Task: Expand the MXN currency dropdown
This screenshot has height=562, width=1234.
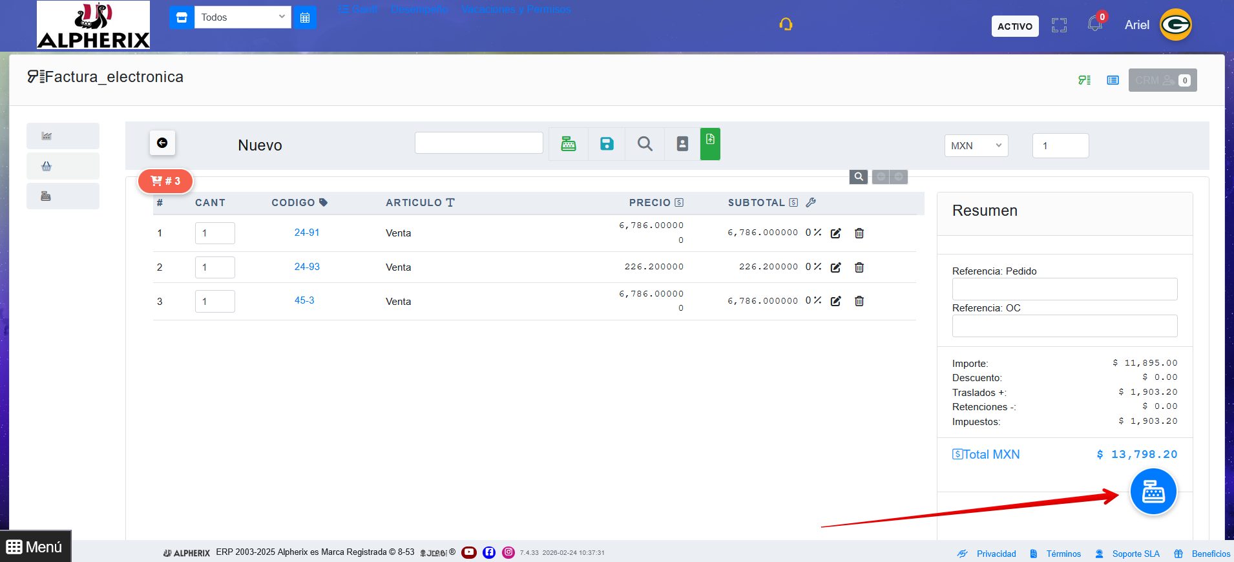Action: point(976,146)
